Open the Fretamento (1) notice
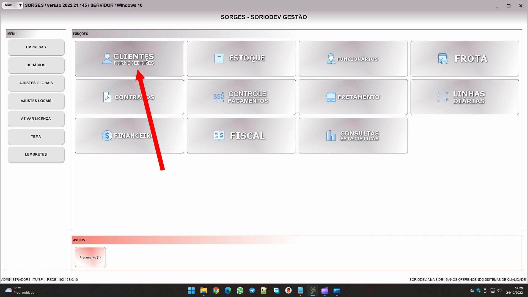The image size is (528, 297). (x=90, y=257)
